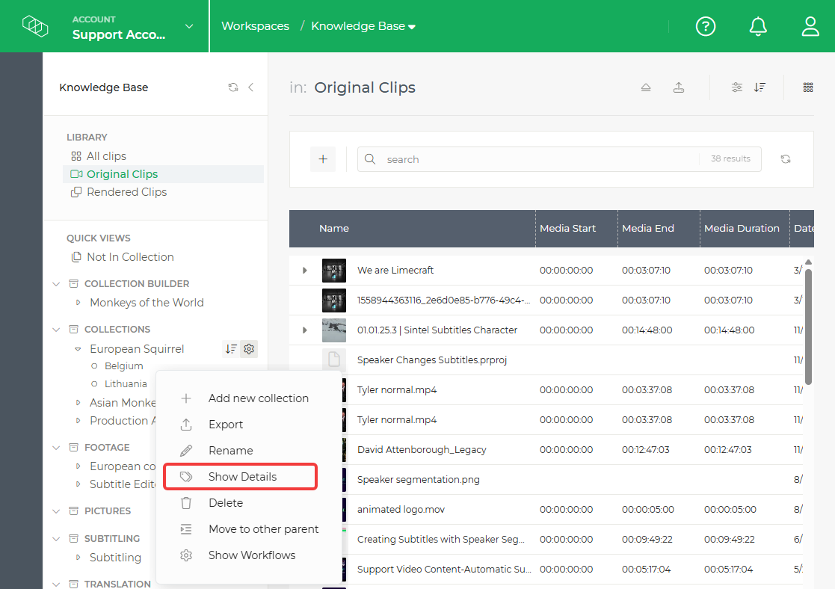Open the Account Support dropdown chevron
The width and height of the screenshot is (835, 589).
pos(189,26)
